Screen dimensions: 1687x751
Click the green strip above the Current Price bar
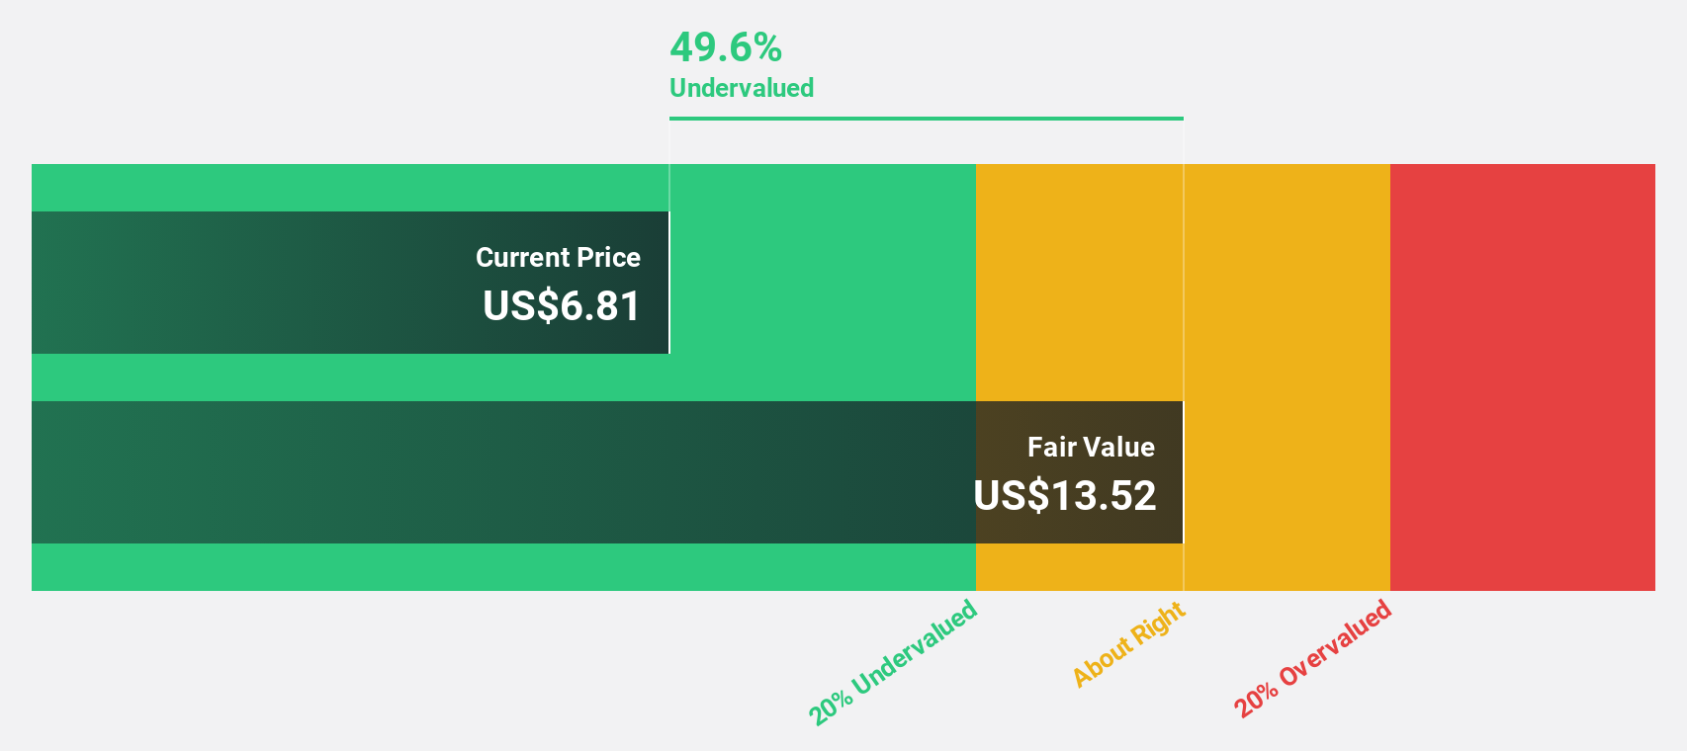[346, 188]
